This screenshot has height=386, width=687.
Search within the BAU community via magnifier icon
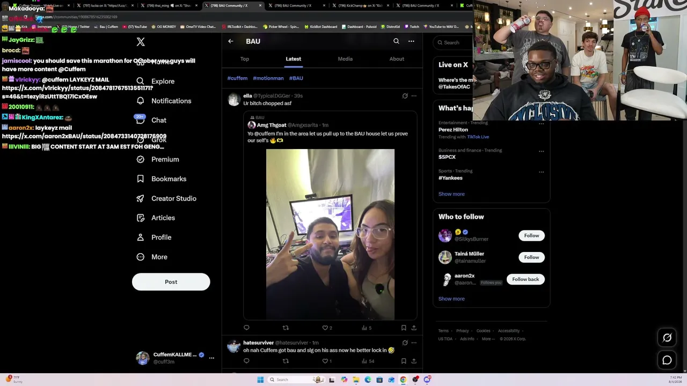coord(396,41)
